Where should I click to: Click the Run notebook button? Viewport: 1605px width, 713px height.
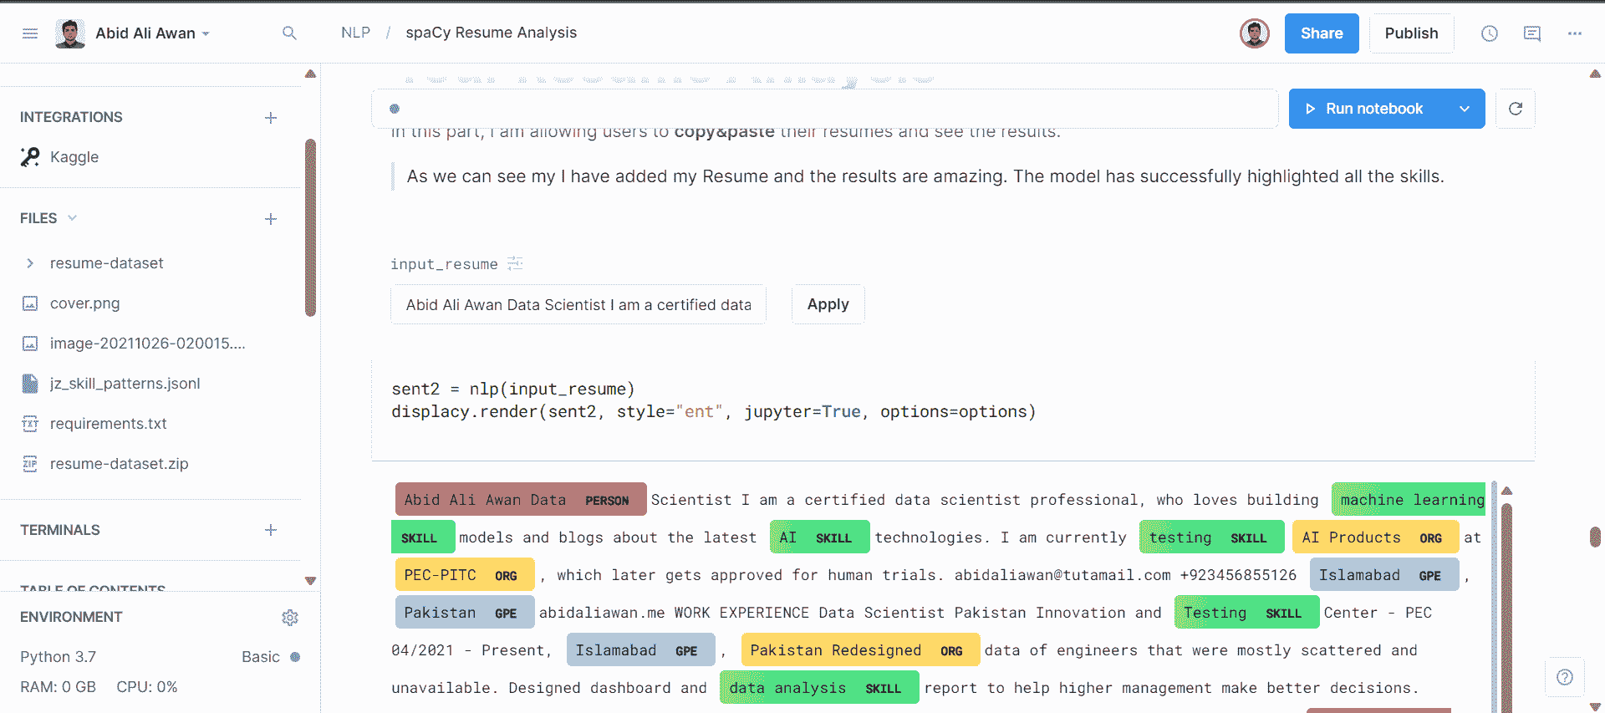point(1366,109)
